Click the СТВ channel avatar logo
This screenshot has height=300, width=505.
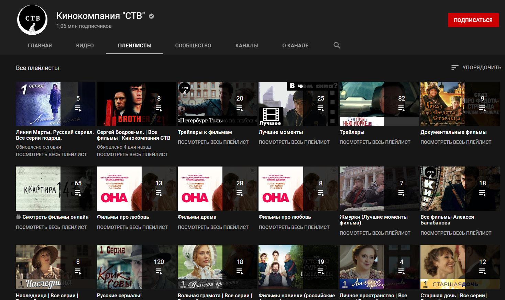32,20
